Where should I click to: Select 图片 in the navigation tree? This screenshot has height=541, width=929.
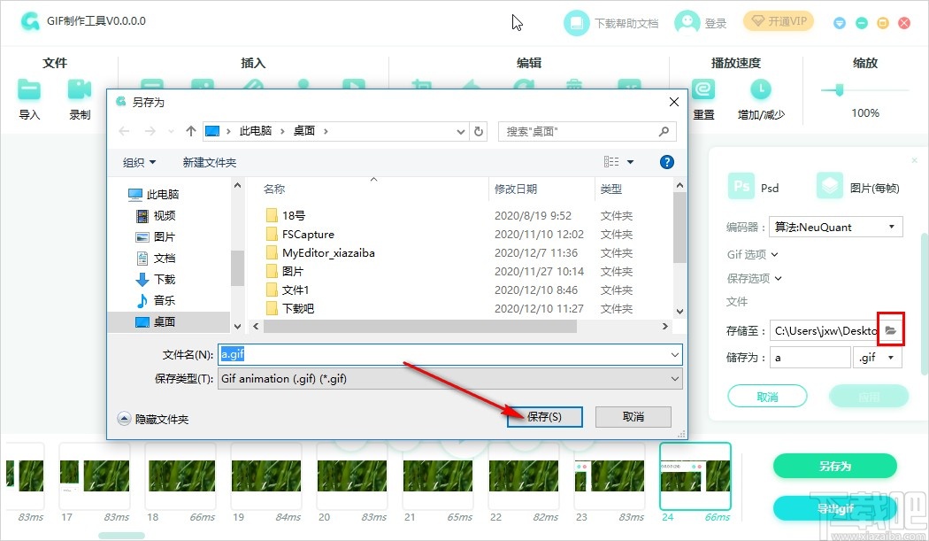click(x=164, y=236)
